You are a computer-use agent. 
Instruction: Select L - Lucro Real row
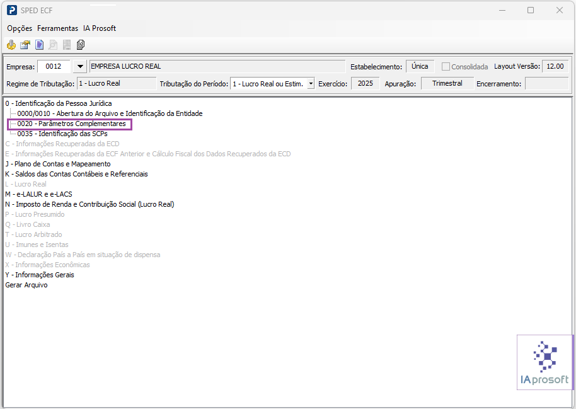coord(26,184)
